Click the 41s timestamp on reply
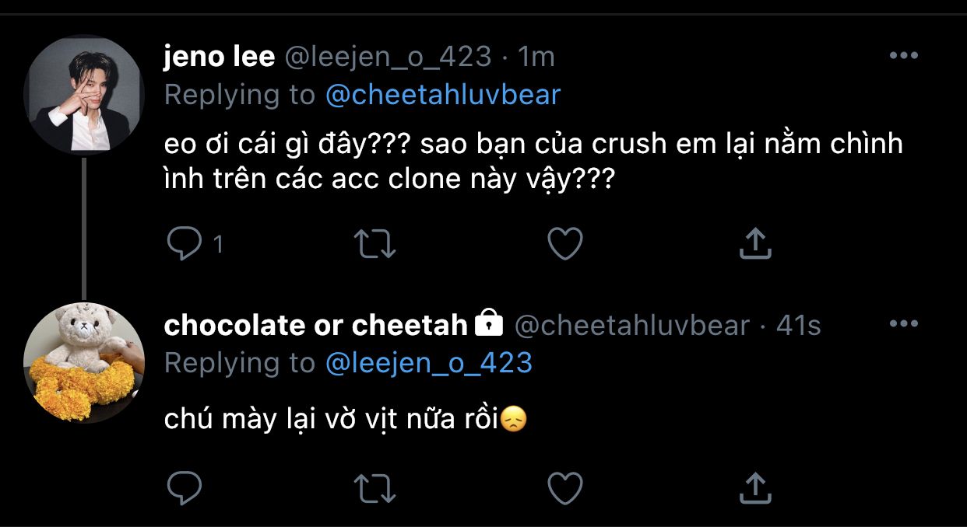This screenshot has width=967, height=527. tap(798, 325)
